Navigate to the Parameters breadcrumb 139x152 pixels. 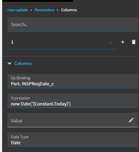tap(45, 10)
